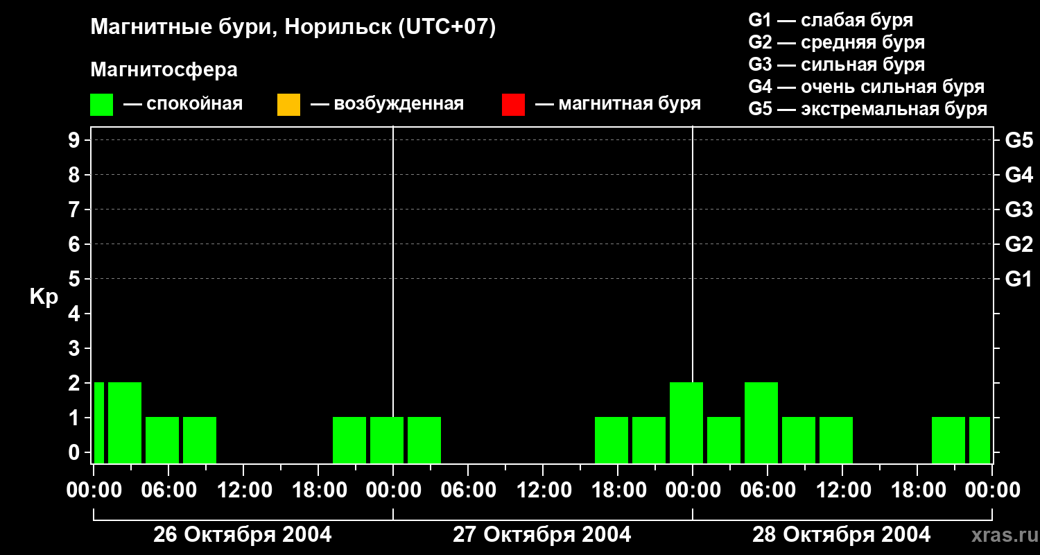Click the chart title 'Магнитные бури, Норильск'

[x=293, y=28]
